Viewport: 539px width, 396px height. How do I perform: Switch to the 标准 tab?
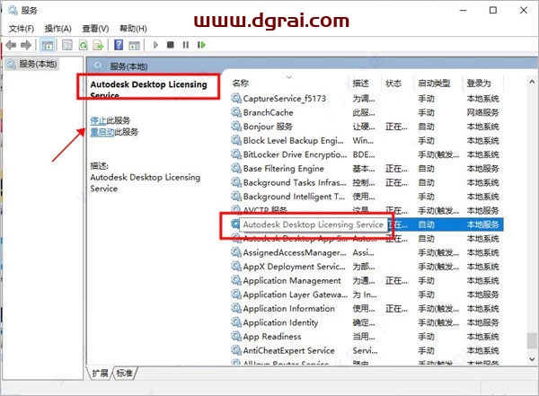point(125,373)
